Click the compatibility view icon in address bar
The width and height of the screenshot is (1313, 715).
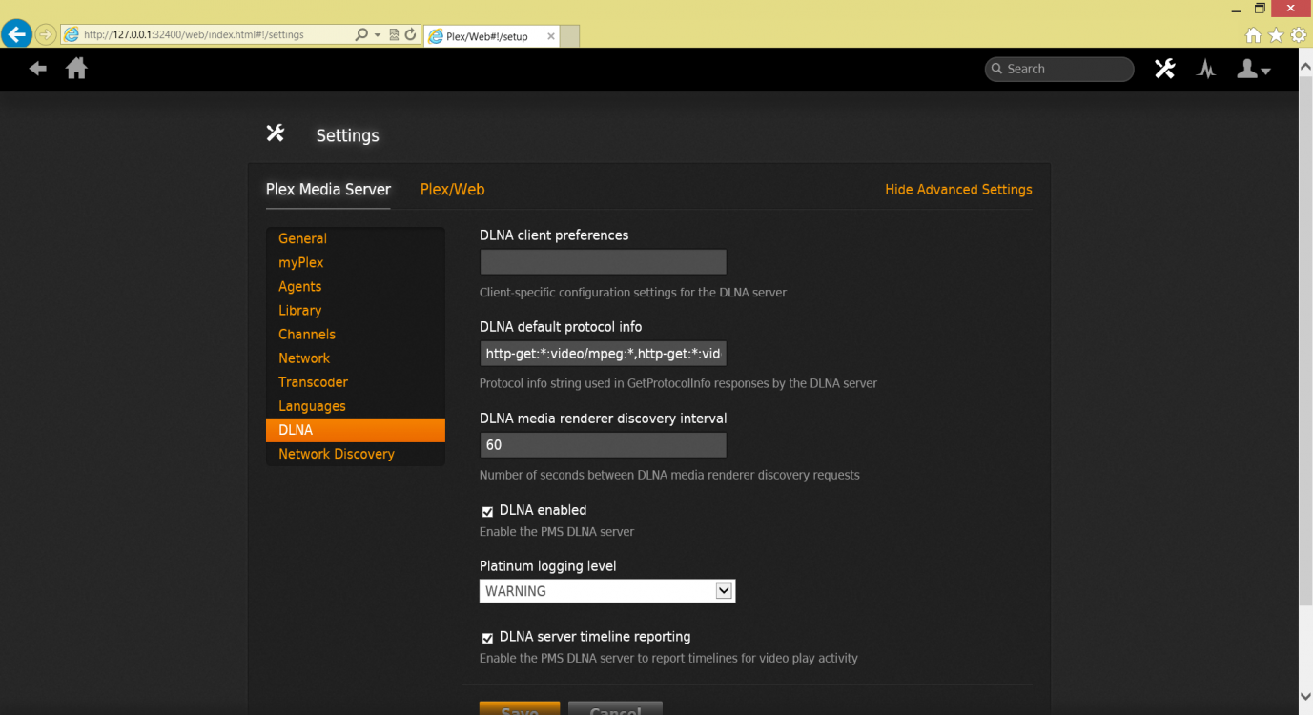pyautogui.click(x=395, y=34)
